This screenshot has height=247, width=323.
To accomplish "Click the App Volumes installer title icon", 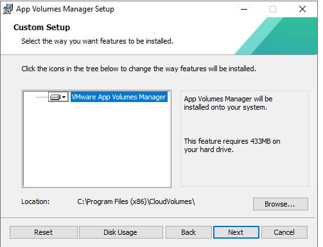I will 8,9.
